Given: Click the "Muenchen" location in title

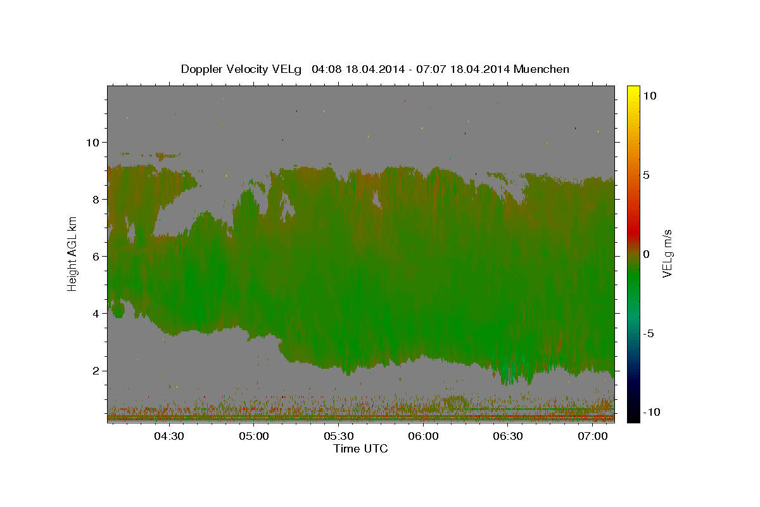Looking at the screenshot, I should pos(541,69).
